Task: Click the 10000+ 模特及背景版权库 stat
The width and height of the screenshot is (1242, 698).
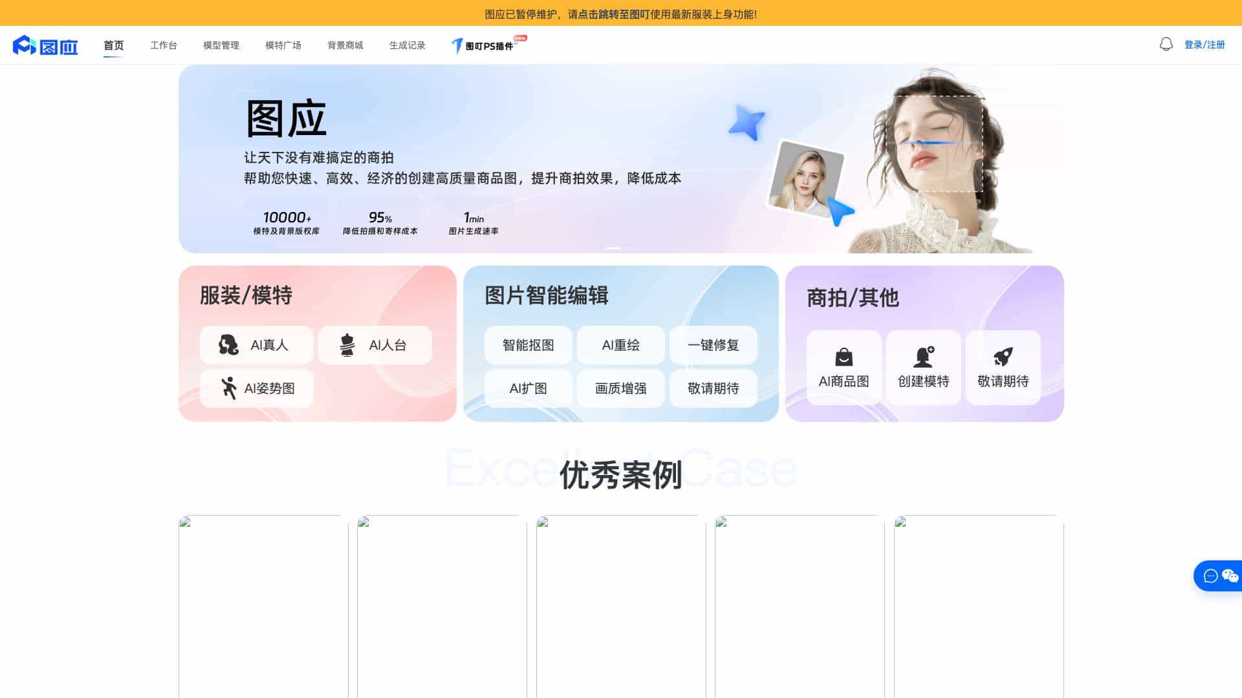Action: click(x=286, y=223)
